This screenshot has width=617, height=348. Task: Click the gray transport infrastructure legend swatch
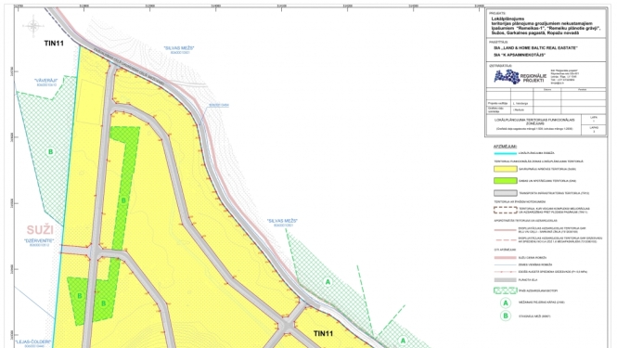[506, 193]
